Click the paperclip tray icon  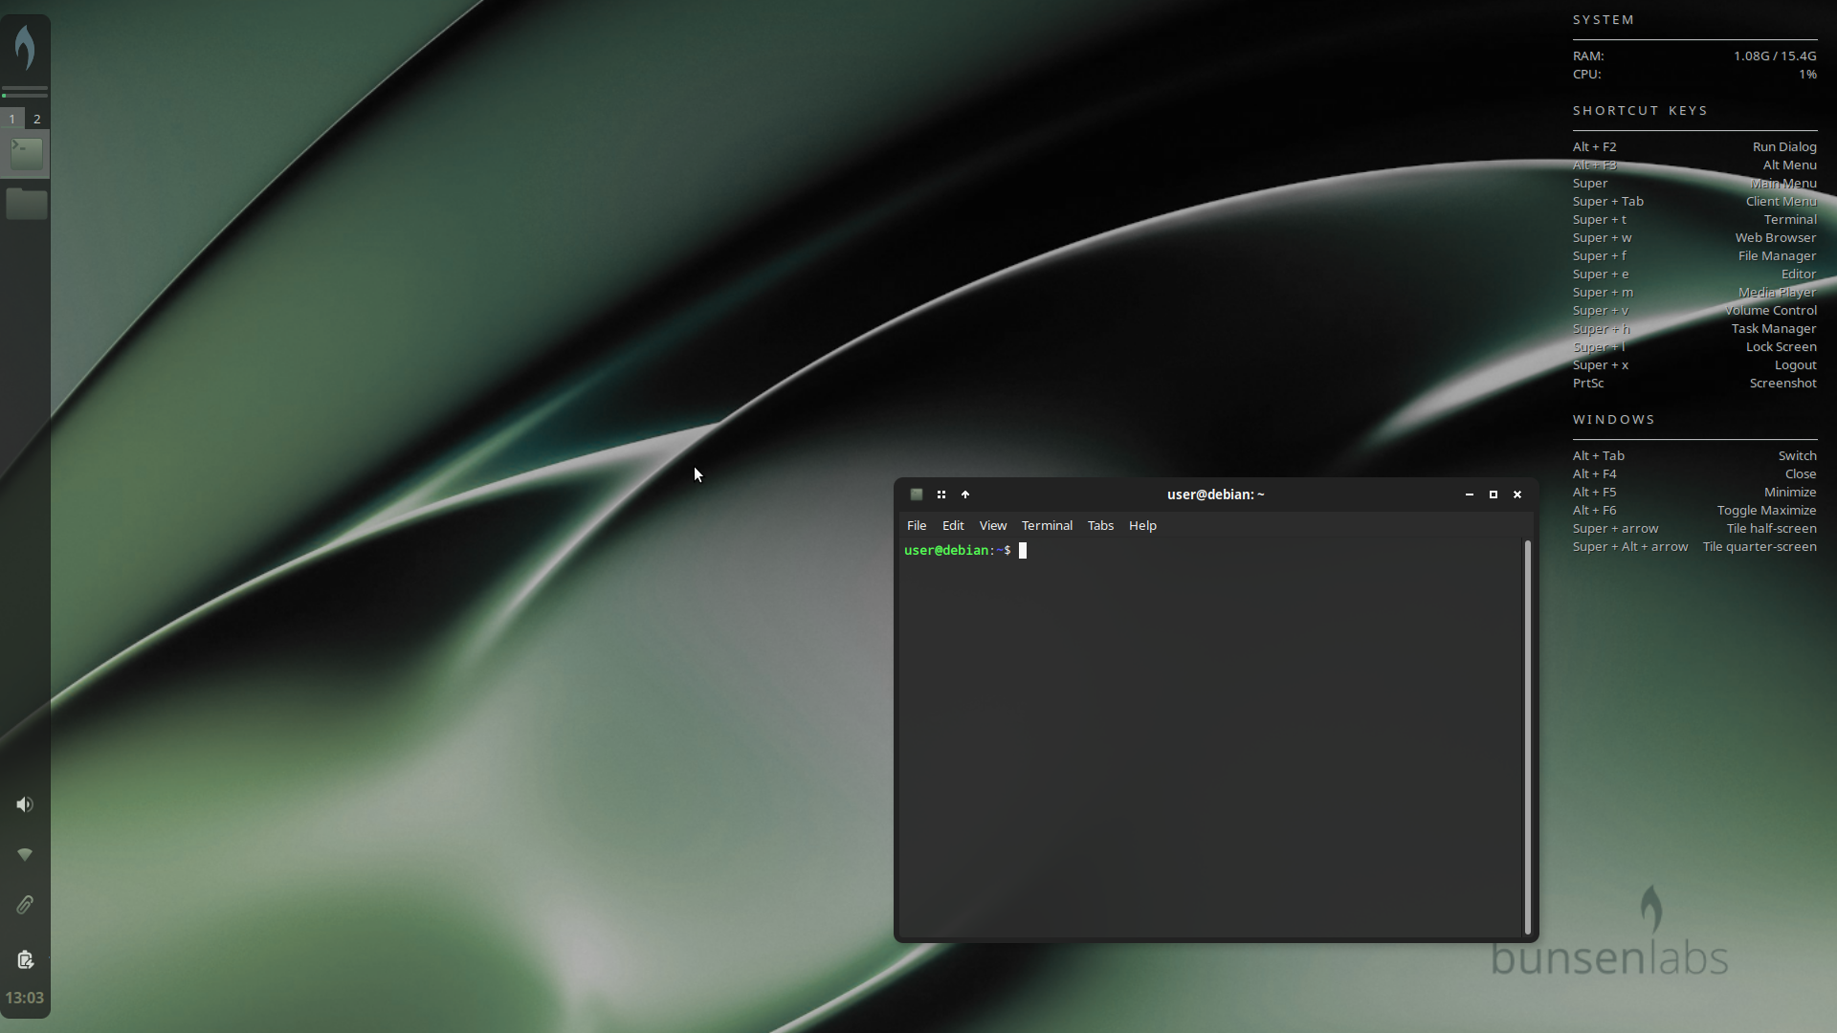click(x=25, y=905)
